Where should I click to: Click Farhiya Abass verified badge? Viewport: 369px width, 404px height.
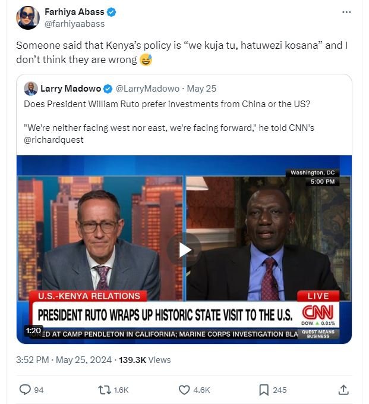111,12
